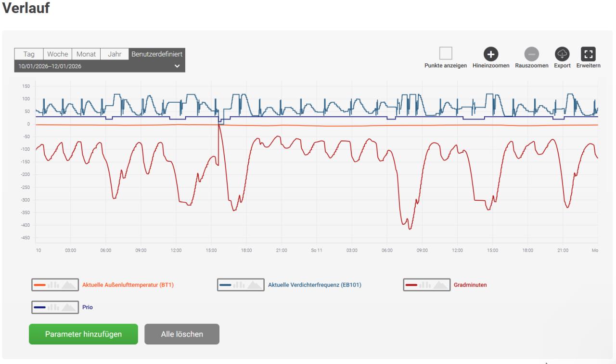Click the Aktuelle Verdichterfrequenz (EB101) legend label
The image size is (616, 364).
tap(314, 285)
